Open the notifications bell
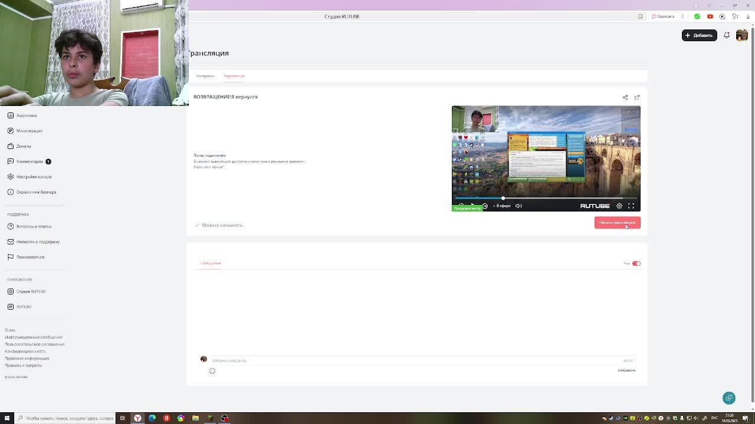This screenshot has width=755, height=424. point(727,35)
